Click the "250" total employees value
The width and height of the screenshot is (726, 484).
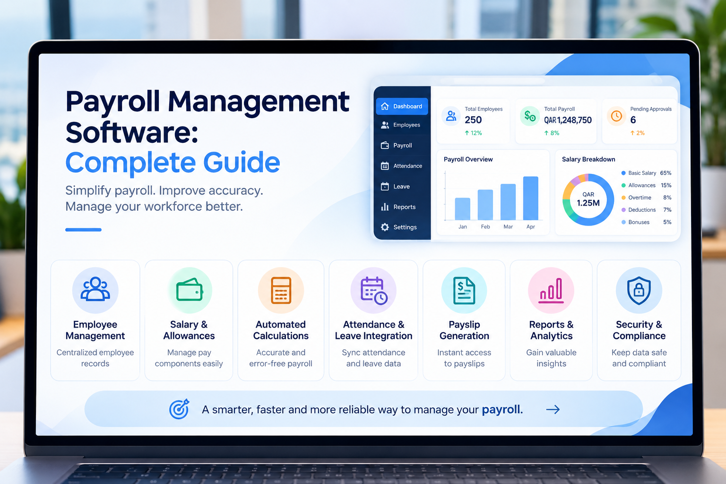[473, 120]
